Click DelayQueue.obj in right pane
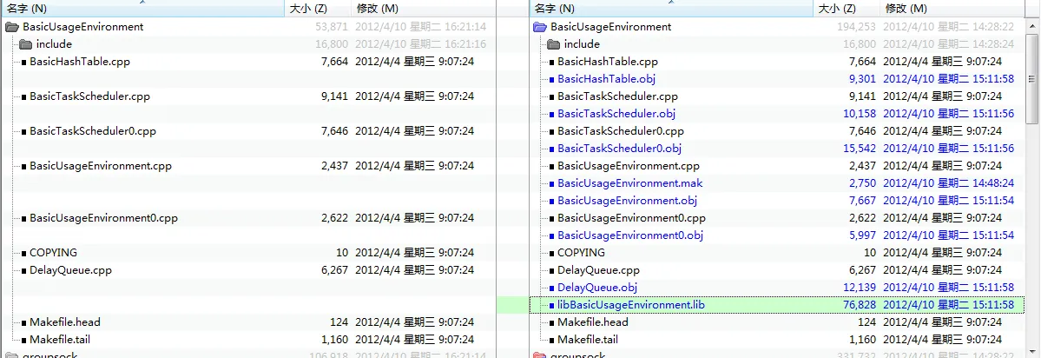Image resolution: width=1041 pixels, height=358 pixels. pyautogui.click(x=596, y=288)
